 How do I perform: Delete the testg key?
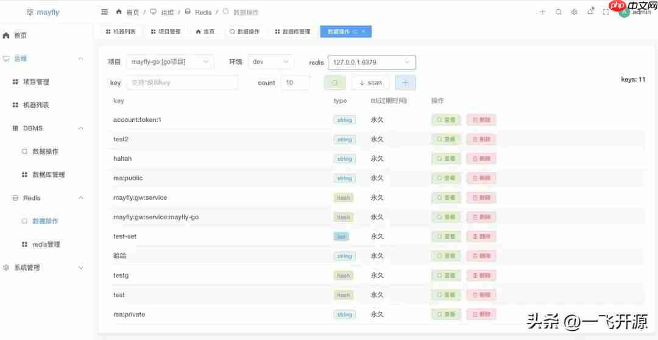tap(481, 275)
